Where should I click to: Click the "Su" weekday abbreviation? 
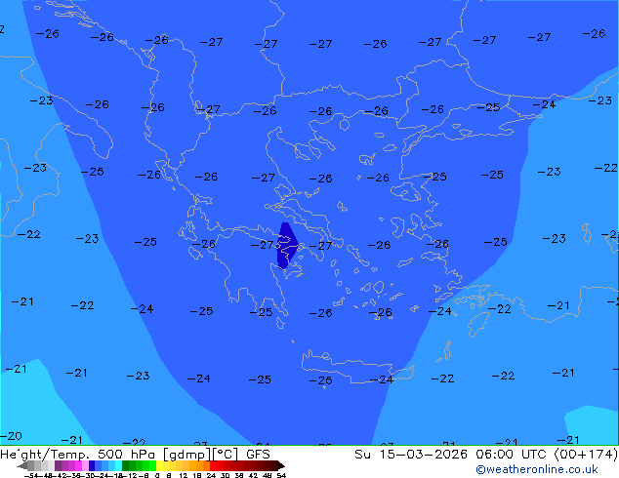point(363,455)
